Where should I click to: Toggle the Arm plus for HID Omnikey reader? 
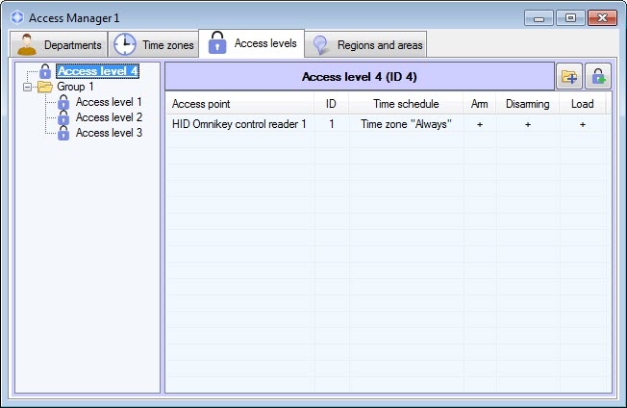[x=480, y=125]
